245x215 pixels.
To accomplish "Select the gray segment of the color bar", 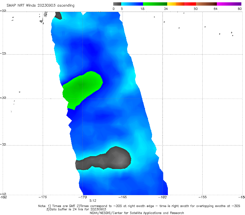I will coord(117,4).
